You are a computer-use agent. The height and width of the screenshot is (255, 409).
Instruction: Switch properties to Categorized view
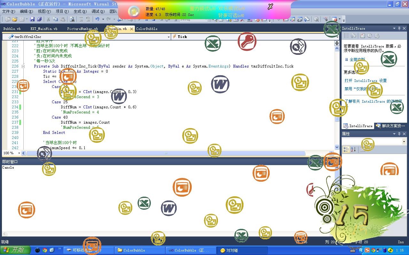click(346, 149)
